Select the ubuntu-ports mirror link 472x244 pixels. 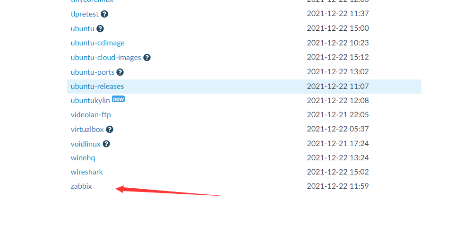pos(93,72)
